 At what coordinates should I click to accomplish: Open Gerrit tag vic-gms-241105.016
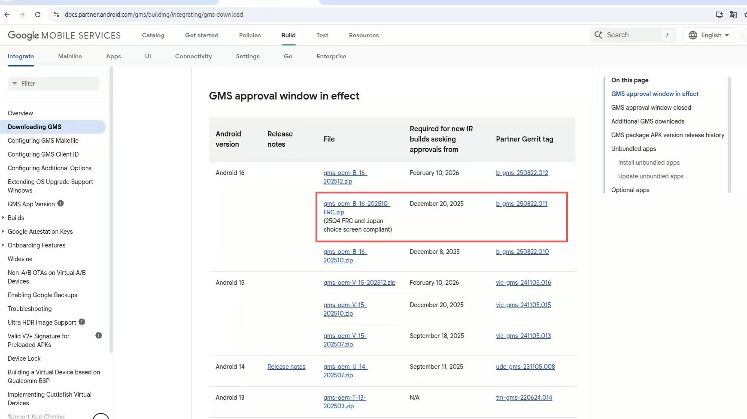click(523, 283)
